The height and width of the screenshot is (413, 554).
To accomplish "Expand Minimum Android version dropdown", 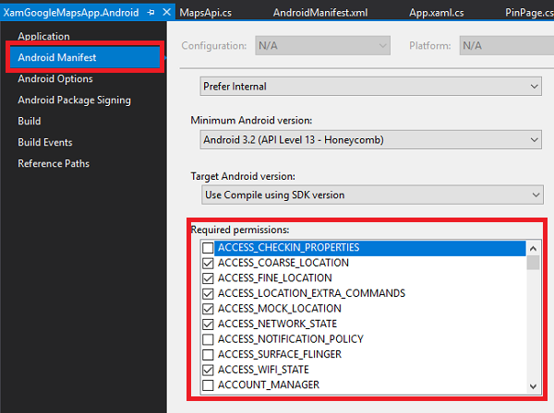I will (x=370, y=140).
